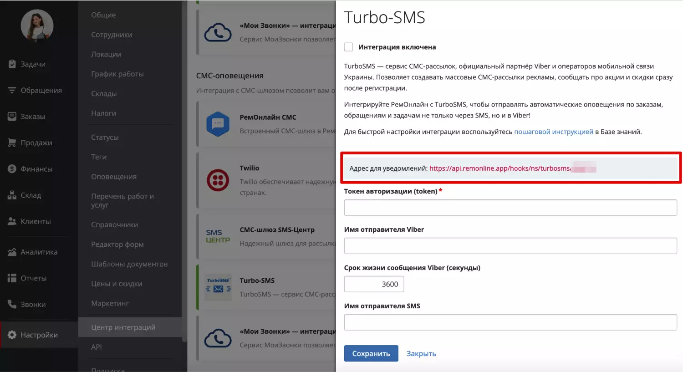Select Теги in the settings submenu

coord(99,157)
